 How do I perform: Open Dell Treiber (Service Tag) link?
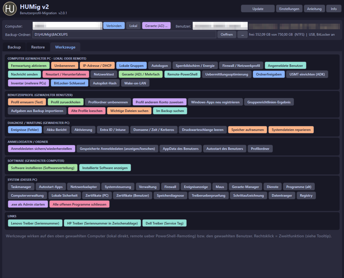point(164,223)
